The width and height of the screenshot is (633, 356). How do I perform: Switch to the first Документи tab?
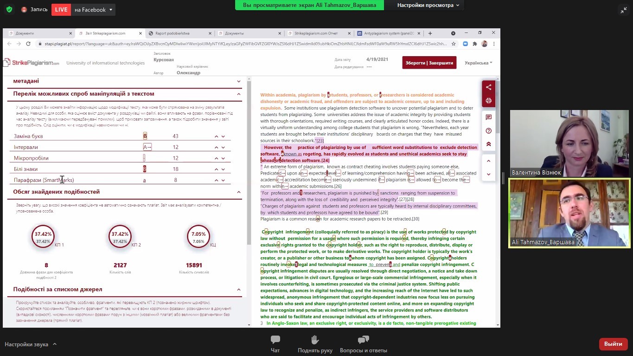39,33
